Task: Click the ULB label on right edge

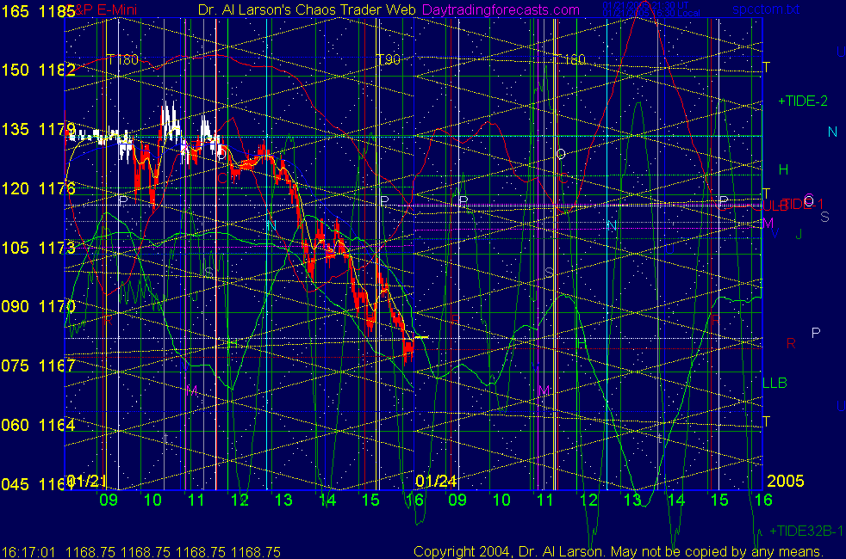Action: 774,206
